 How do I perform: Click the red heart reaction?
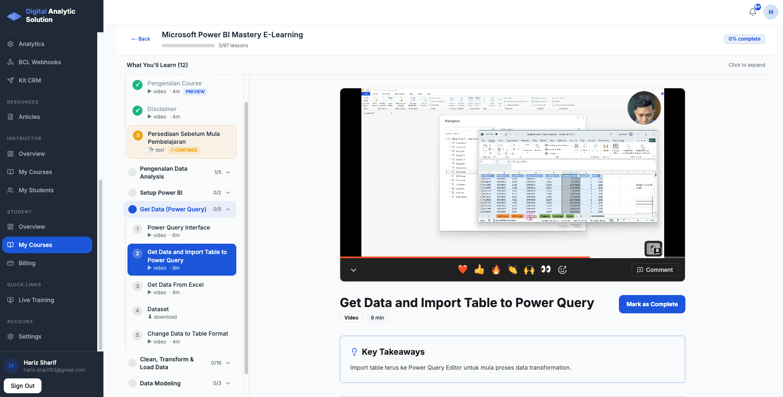pyautogui.click(x=463, y=269)
